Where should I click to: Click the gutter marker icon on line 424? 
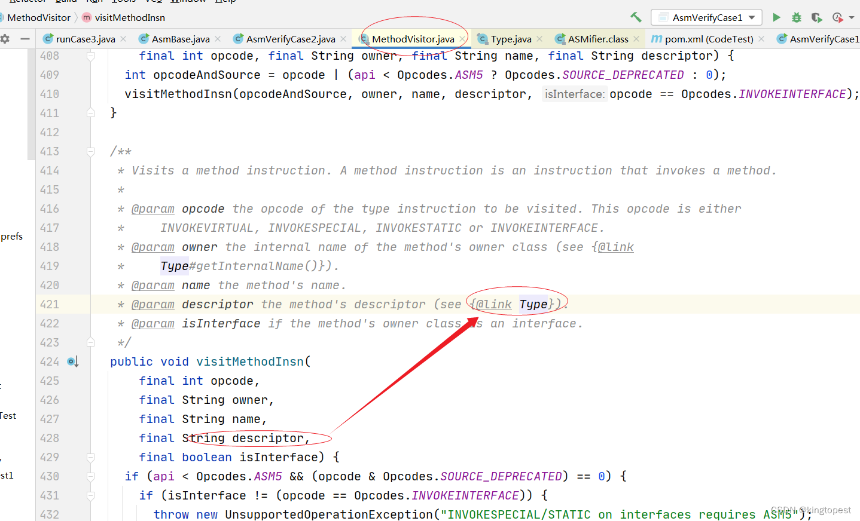pyautogui.click(x=71, y=361)
